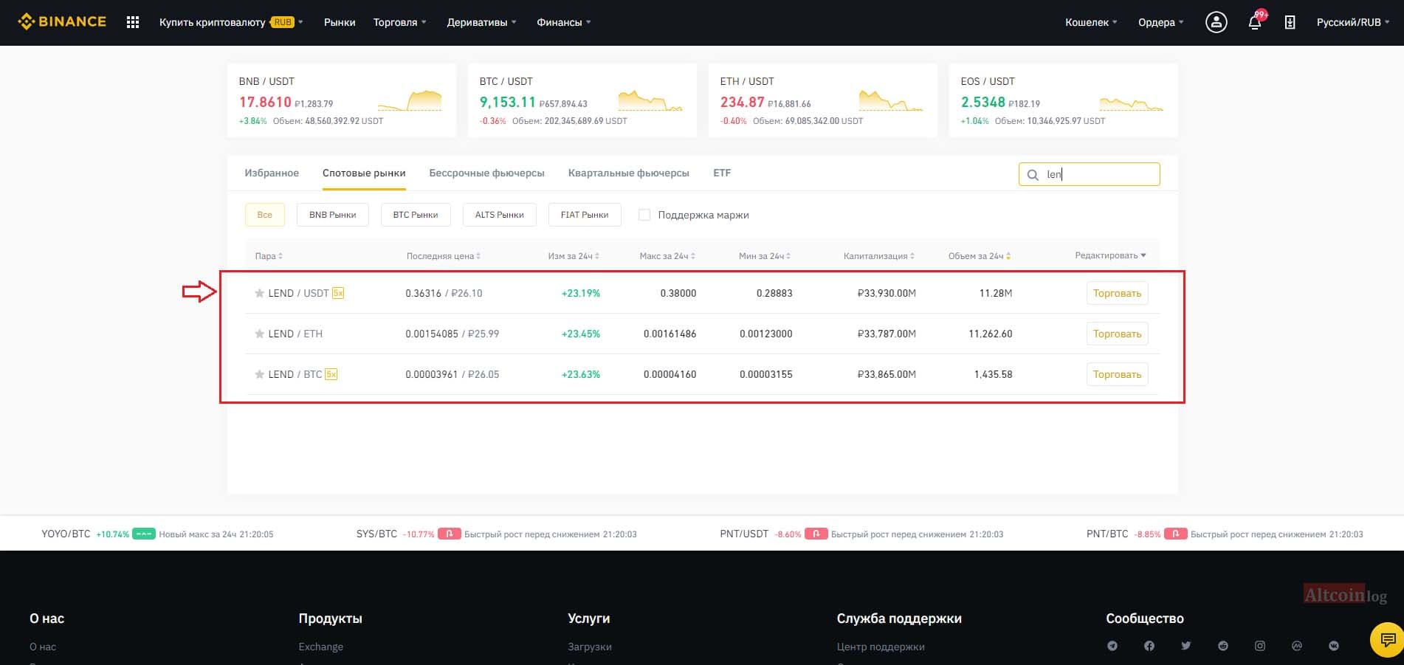Filter by ALTS Рынки button
The width and height of the screenshot is (1404, 665).
(500, 215)
